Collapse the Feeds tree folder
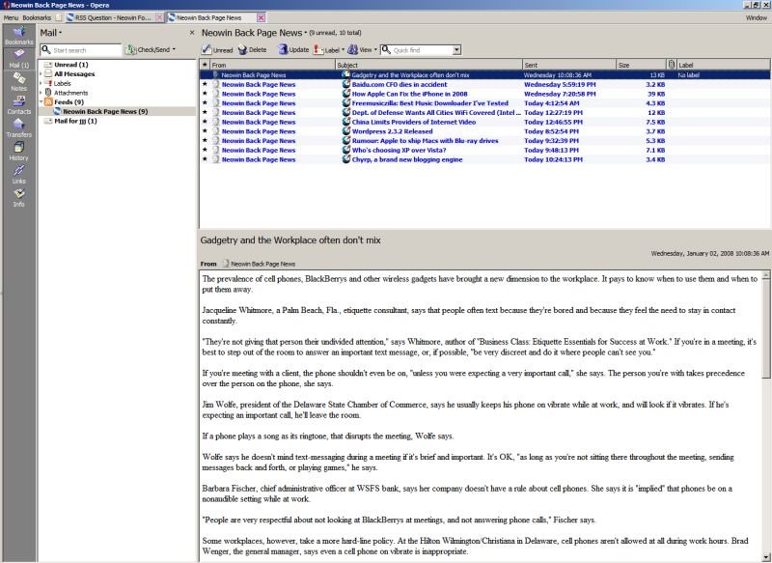 point(41,101)
